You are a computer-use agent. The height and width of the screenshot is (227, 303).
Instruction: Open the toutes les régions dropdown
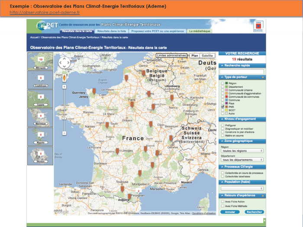242,151
